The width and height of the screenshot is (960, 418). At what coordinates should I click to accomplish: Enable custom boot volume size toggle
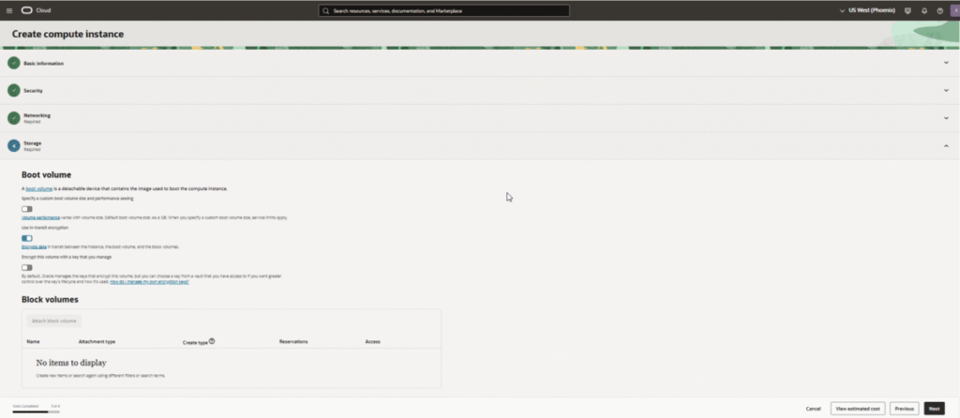pos(27,209)
